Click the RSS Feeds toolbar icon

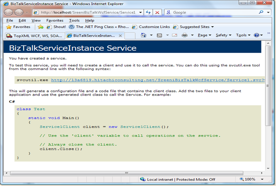(x=159, y=35)
